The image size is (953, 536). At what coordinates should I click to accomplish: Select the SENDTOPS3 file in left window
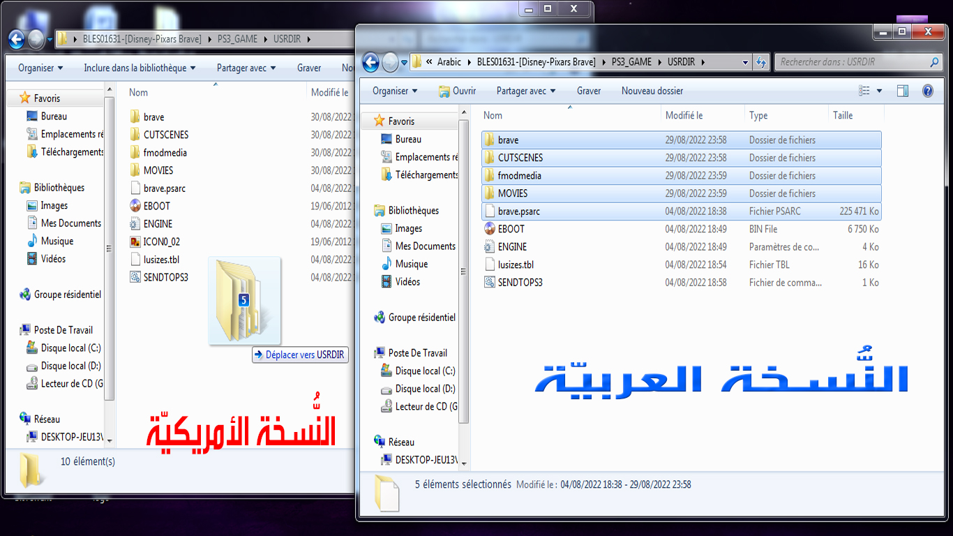(x=165, y=278)
